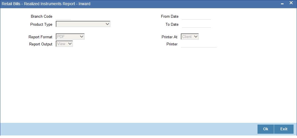Click the Report Format label

point(40,37)
